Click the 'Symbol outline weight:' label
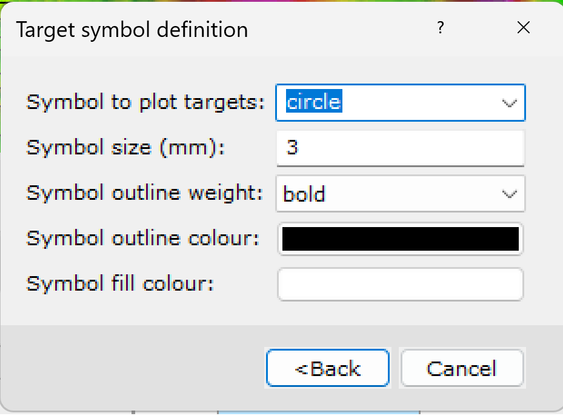The image size is (563, 416). [x=145, y=193]
